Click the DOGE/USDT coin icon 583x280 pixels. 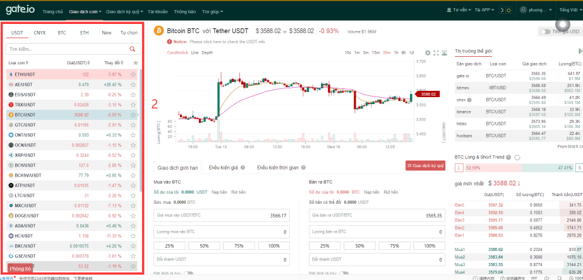coord(11,216)
